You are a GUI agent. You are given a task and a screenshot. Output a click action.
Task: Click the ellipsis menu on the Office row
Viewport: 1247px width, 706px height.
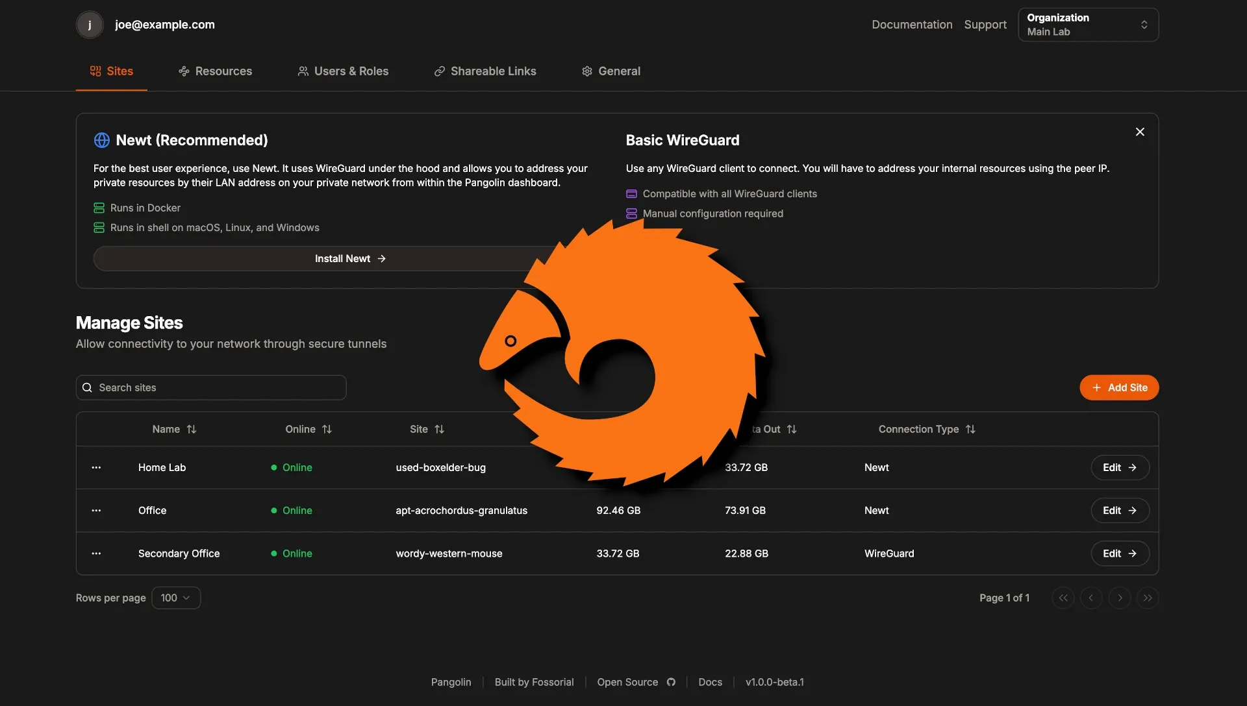pos(95,511)
